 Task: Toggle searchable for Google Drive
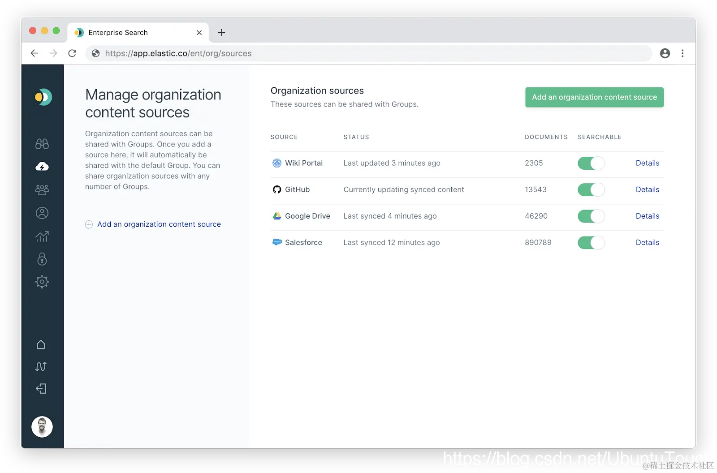pyautogui.click(x=591, y=216)
